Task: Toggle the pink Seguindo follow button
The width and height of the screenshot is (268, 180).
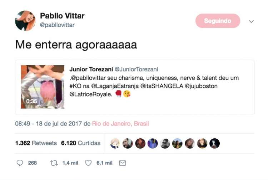Action: [218, 21]
